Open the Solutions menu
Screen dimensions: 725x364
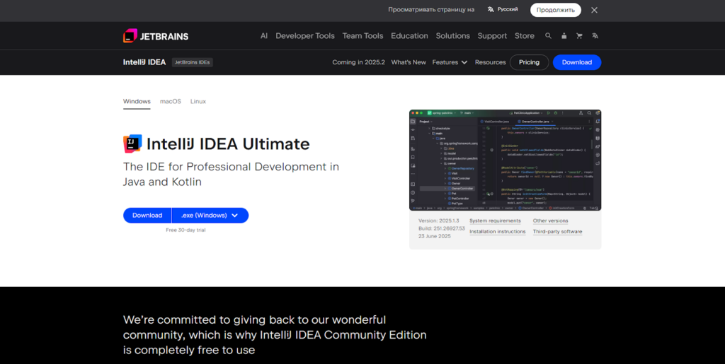(x=452, y=36)
